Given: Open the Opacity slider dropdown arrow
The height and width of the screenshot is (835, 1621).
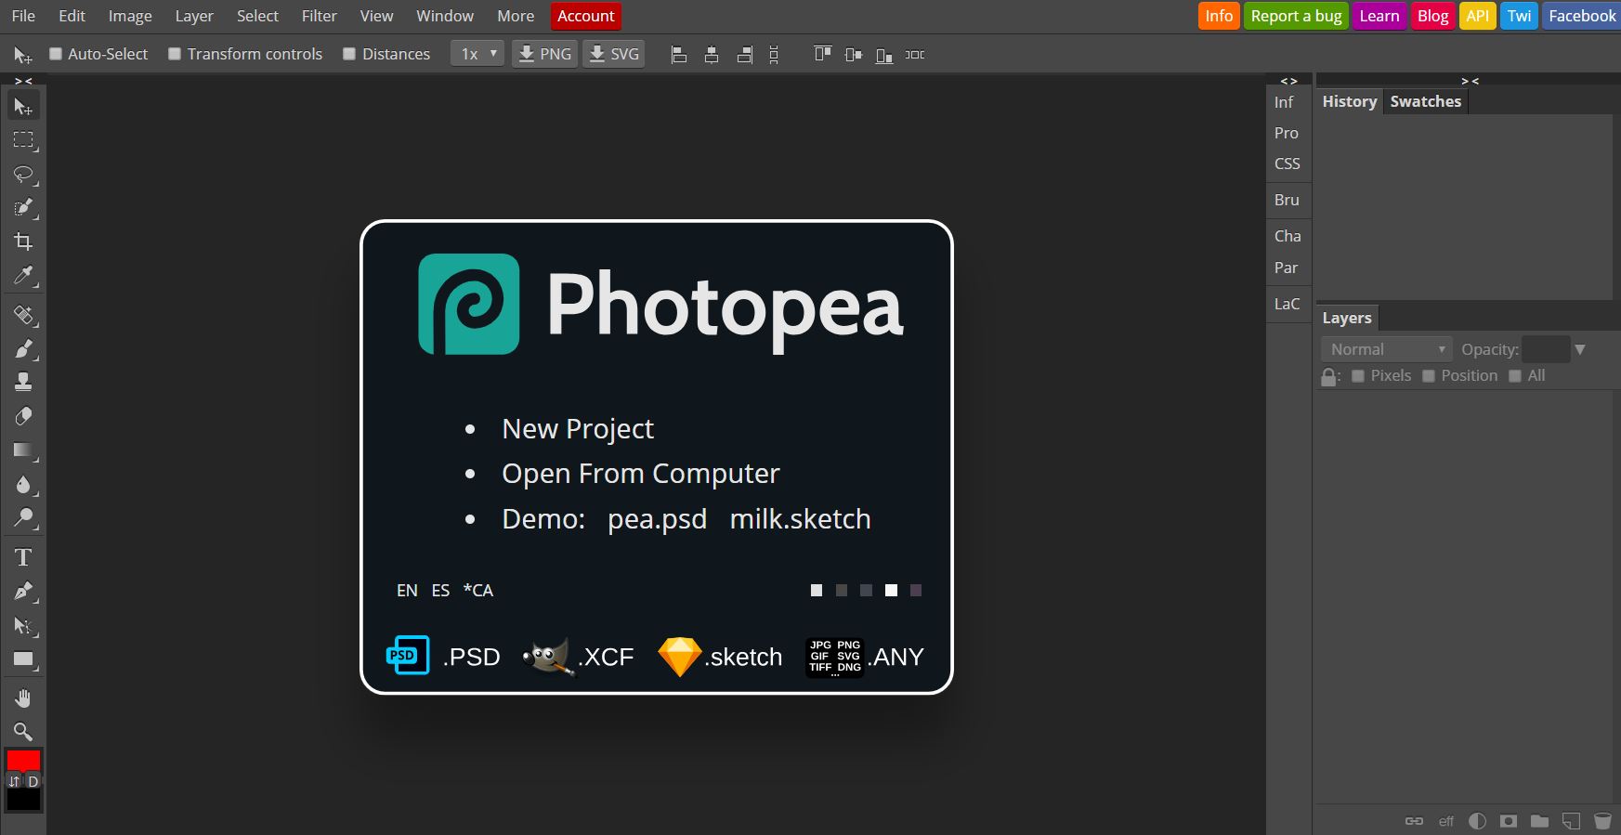Looking at the screenshot, I should point(1580,349).
